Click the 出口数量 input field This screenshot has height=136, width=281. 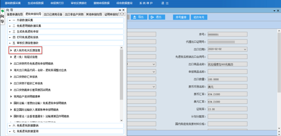point(227,79)
